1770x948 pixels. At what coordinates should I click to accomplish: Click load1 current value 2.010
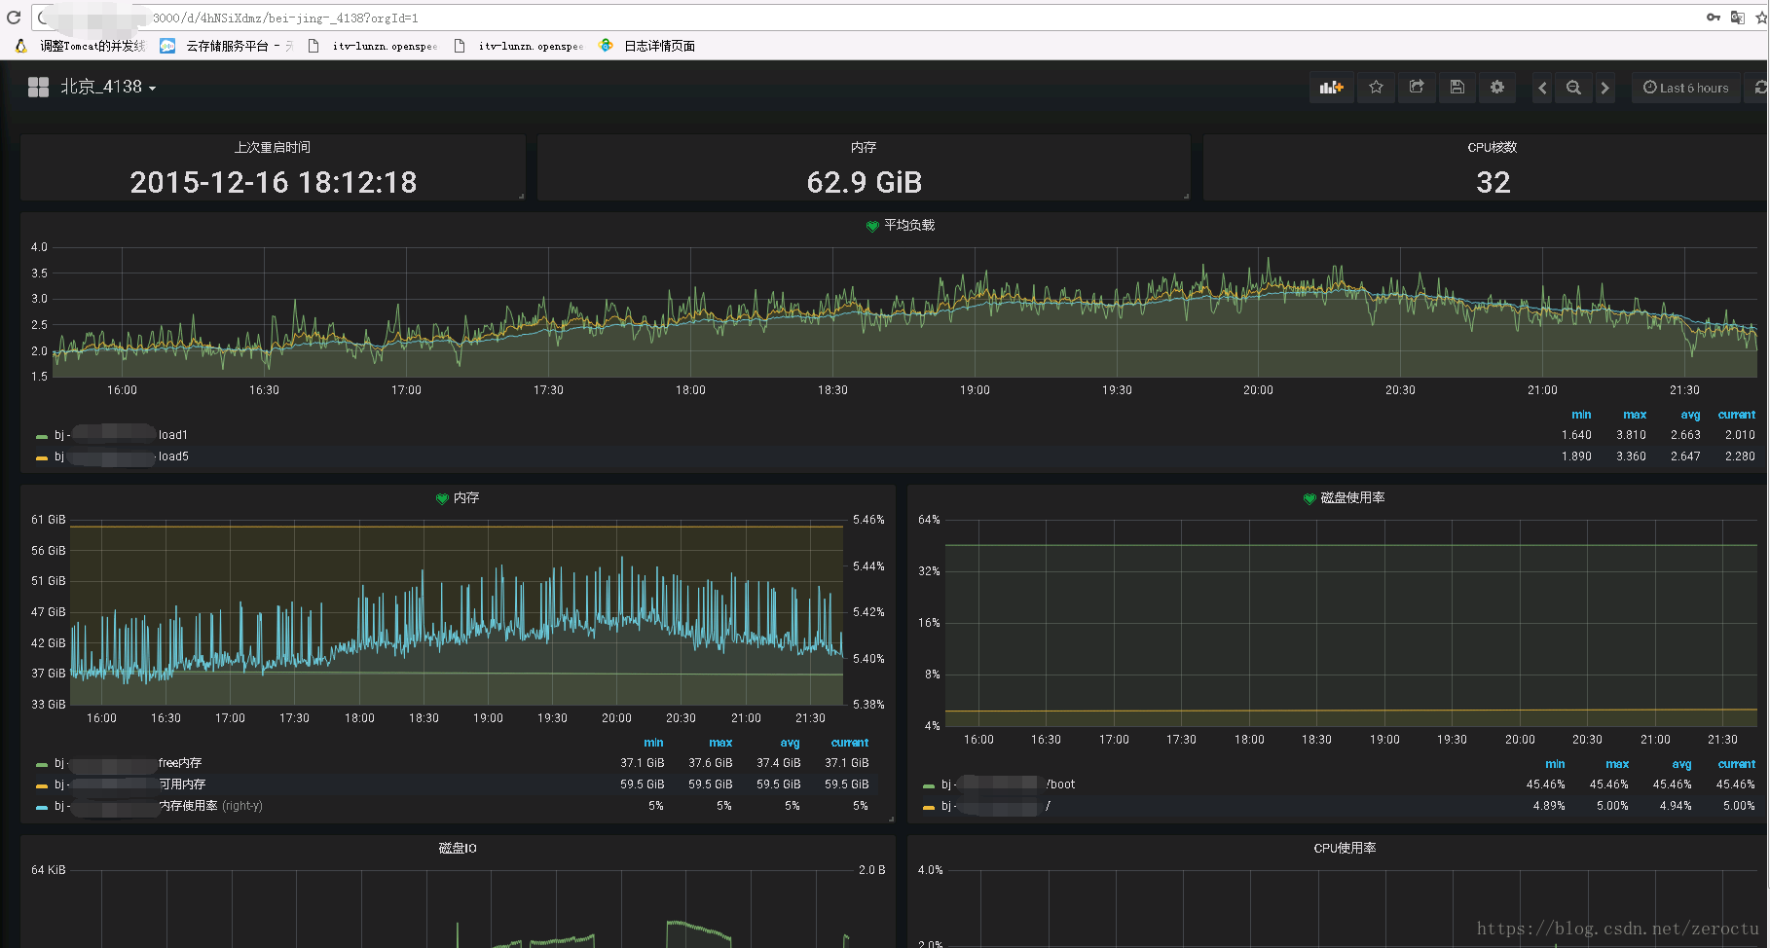point(1740,435)
